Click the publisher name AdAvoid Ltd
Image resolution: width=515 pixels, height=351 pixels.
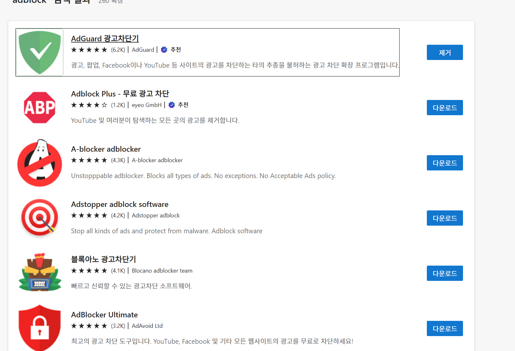click(147, 326)
